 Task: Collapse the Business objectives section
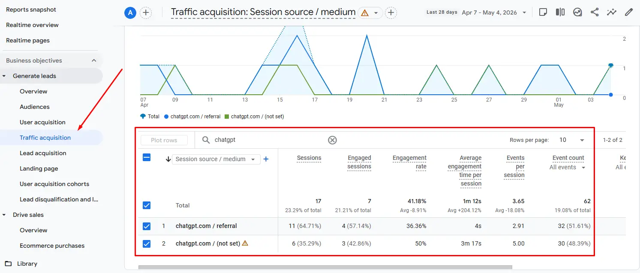click(94, 60)
